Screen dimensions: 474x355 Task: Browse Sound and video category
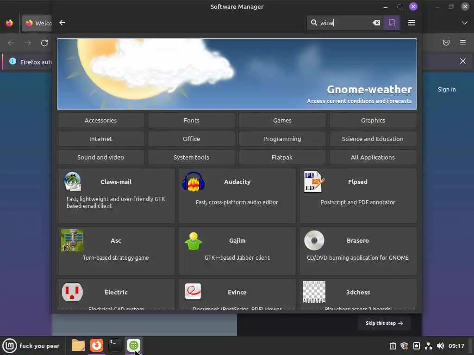(100, 157)
